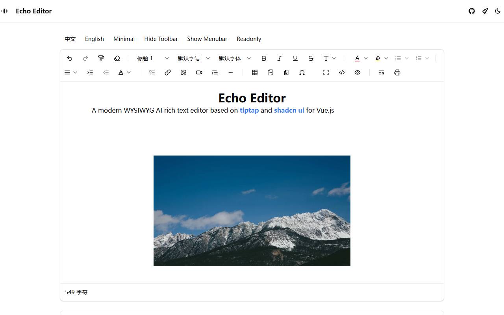Open the 默认字号 font size dropdown

pos(194,58)
